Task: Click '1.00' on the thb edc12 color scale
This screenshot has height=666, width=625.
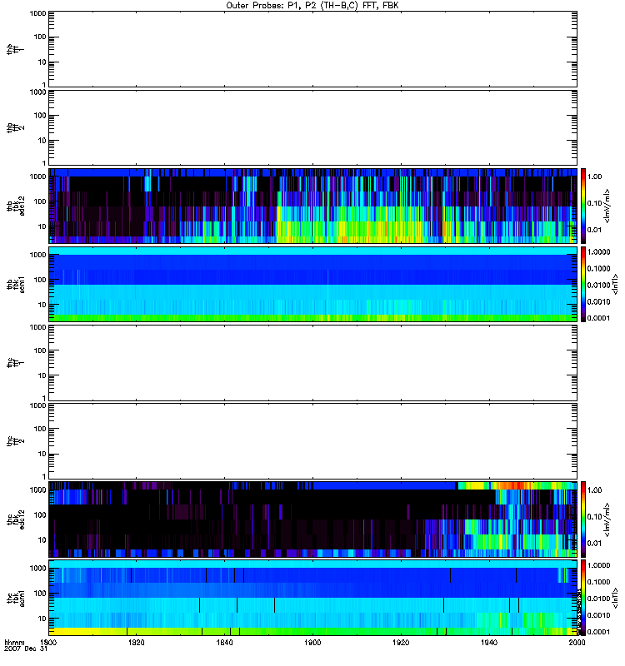Action: click(595, 176)
